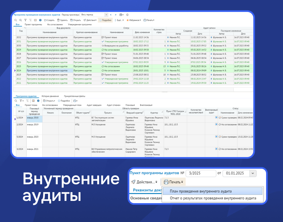Image resolution: width=283 pixels, height=222 pixels.
Task: Click the calendar icon near period selector
Action: coord(120,15)
